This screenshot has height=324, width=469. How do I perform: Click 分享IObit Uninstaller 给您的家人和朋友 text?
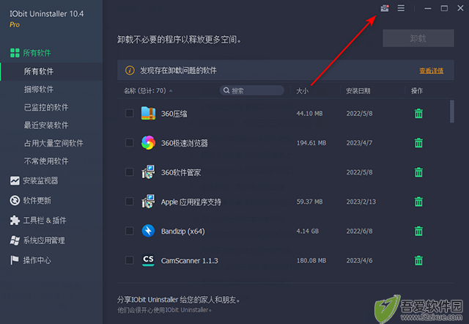179,300
